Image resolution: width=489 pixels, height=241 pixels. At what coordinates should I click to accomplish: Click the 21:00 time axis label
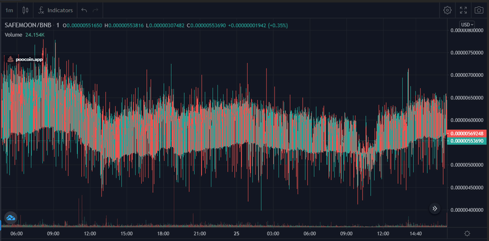click(200, 234)
